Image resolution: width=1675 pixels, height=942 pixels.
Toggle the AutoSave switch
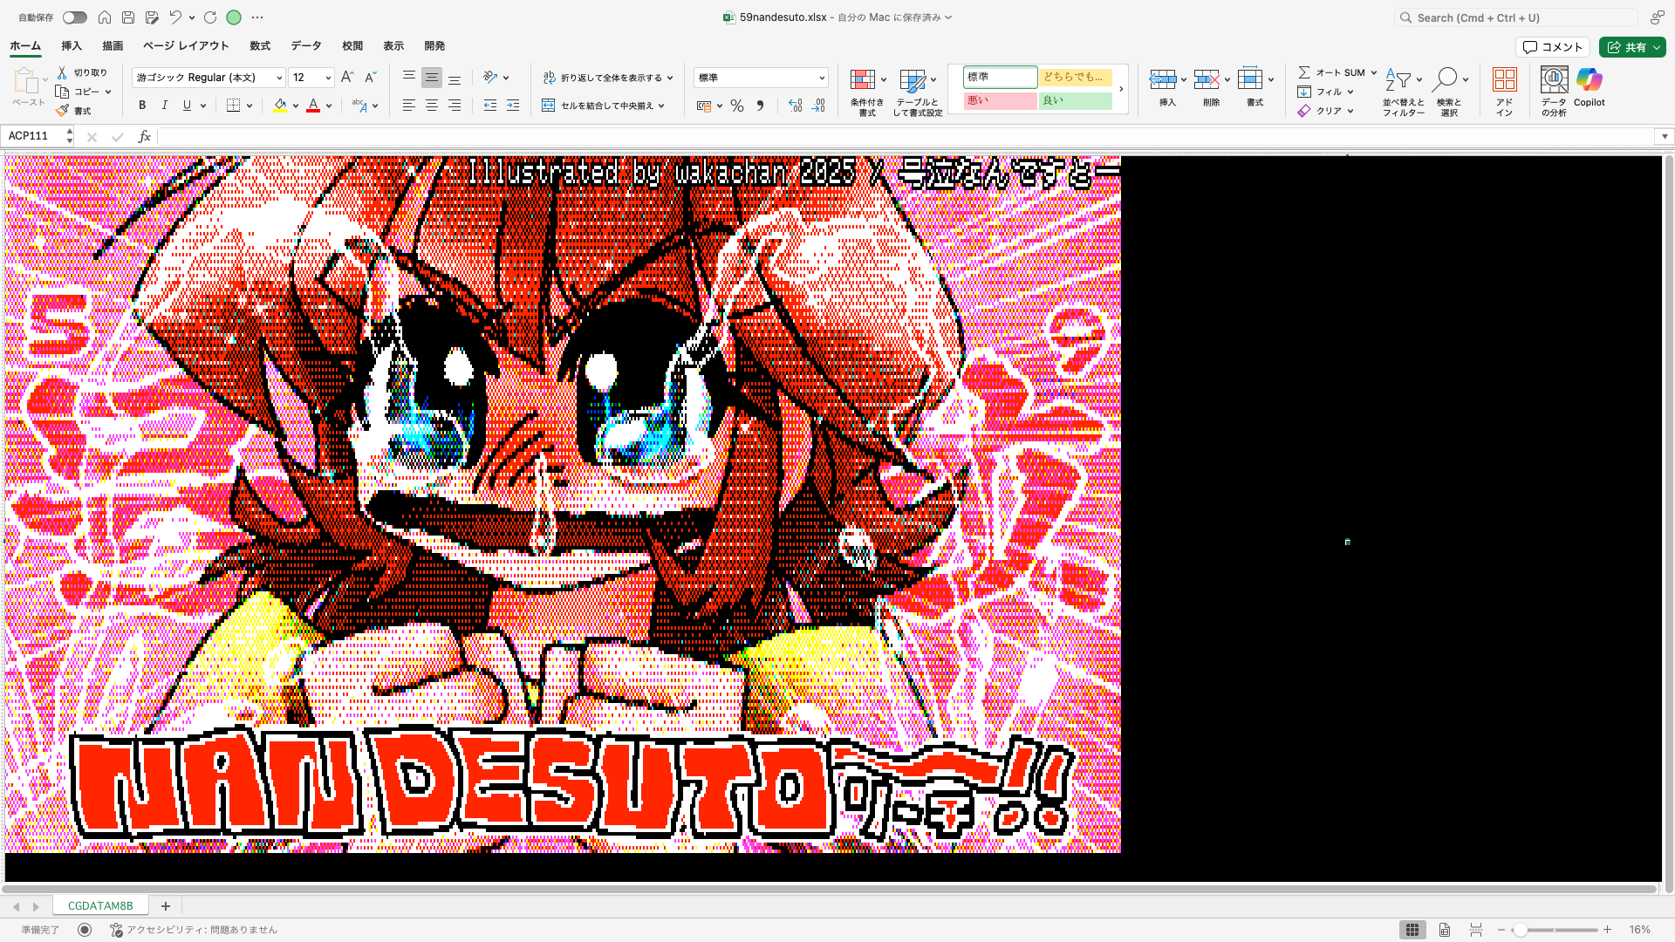(x=75, y=17)
